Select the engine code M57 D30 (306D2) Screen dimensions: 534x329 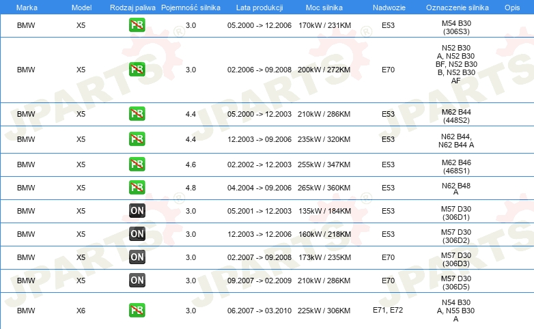click(x=456, y=236)
